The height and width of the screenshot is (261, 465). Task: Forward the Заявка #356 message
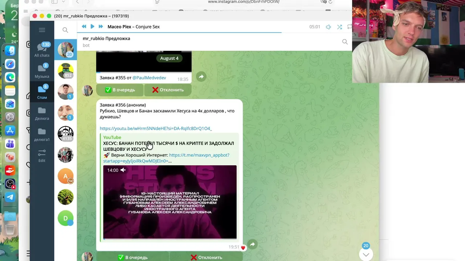point(252,244)
